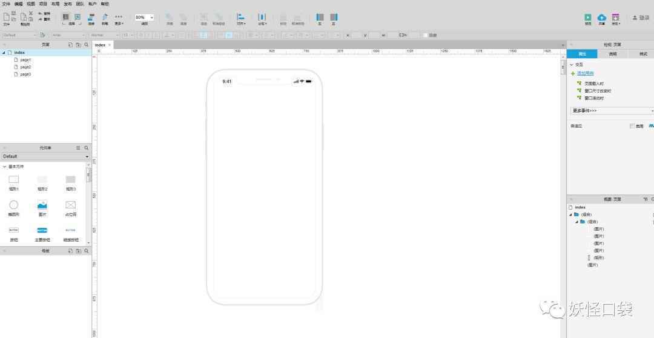Image resolution: width=654 pixels, height=338 pixels.
Task: Click the 取消锁定 unlock icon
Action: [x=298, y=19]
